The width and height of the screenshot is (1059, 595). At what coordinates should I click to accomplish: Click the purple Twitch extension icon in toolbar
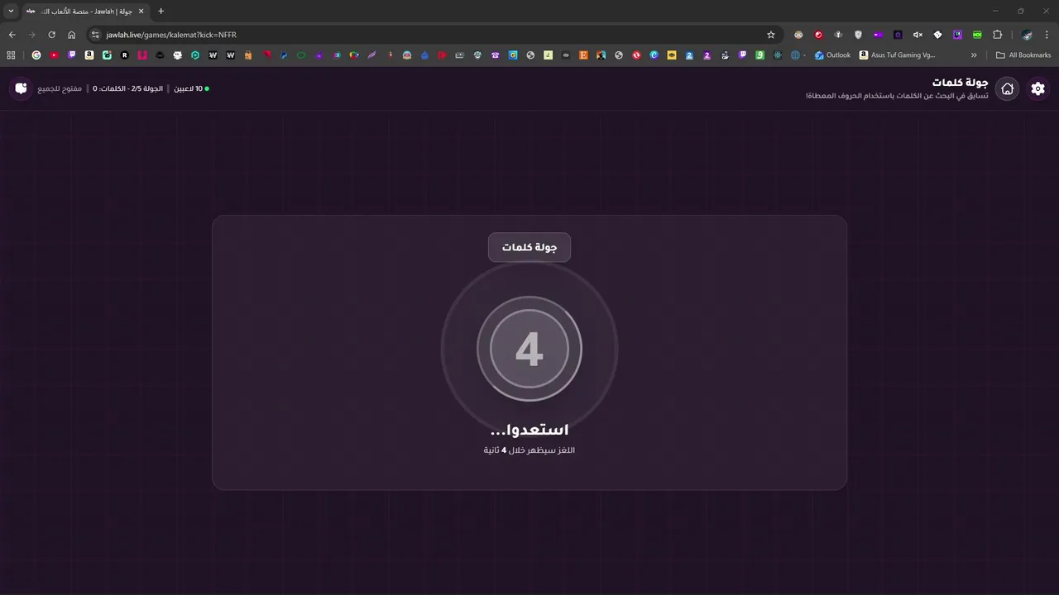coord(957,35)
